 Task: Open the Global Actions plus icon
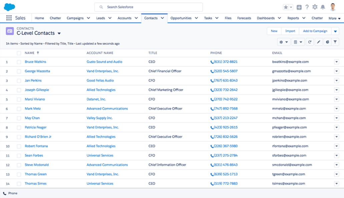coord(299,7)
